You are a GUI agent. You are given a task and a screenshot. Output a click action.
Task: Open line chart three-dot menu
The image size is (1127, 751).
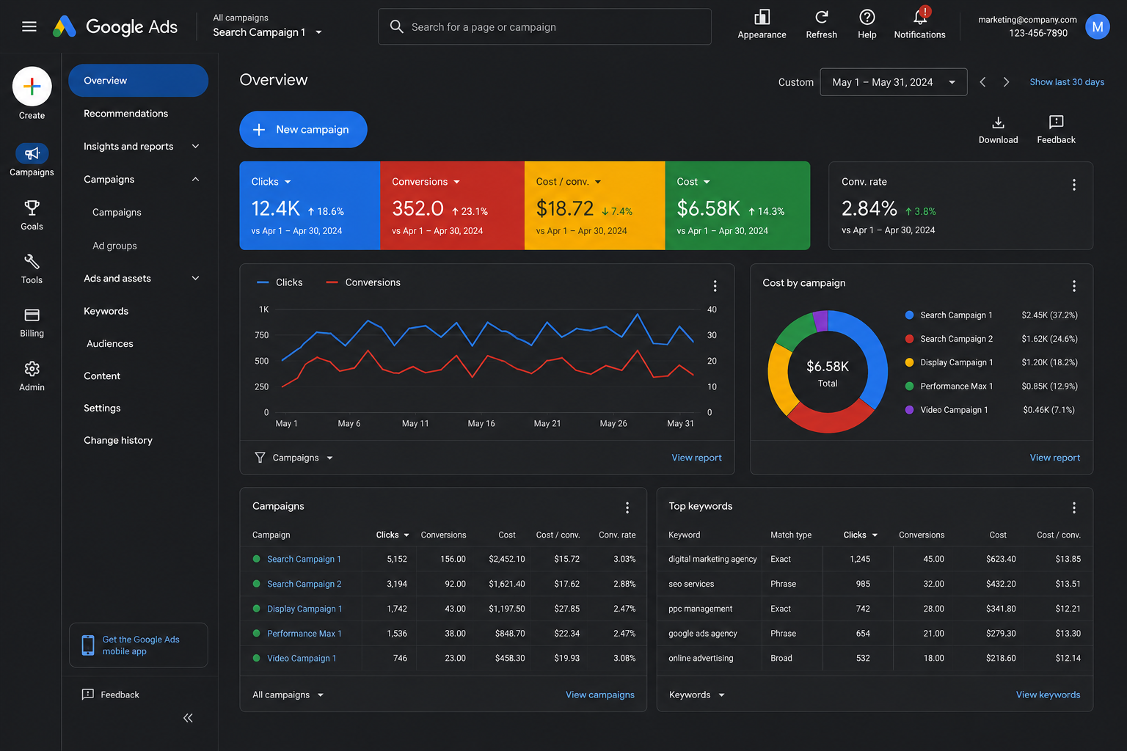[x=715, y=286]
